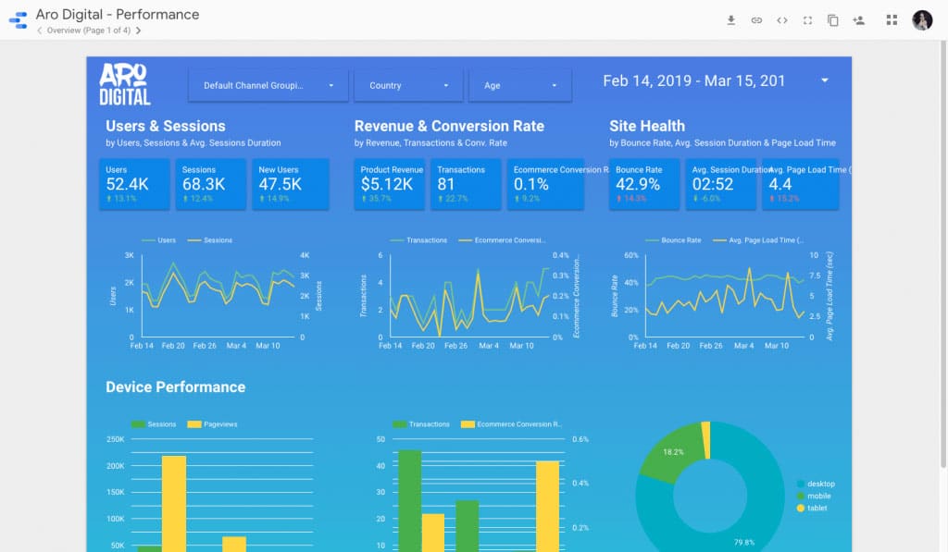
Task: Share report with add people icon
Action: pyautogui.click(x=858, y=20)
